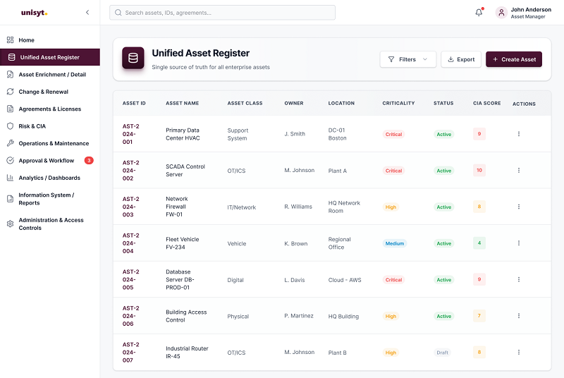564x378 pixels.
Task: Click the Unified Asset Register database icon
Action: 133,58
